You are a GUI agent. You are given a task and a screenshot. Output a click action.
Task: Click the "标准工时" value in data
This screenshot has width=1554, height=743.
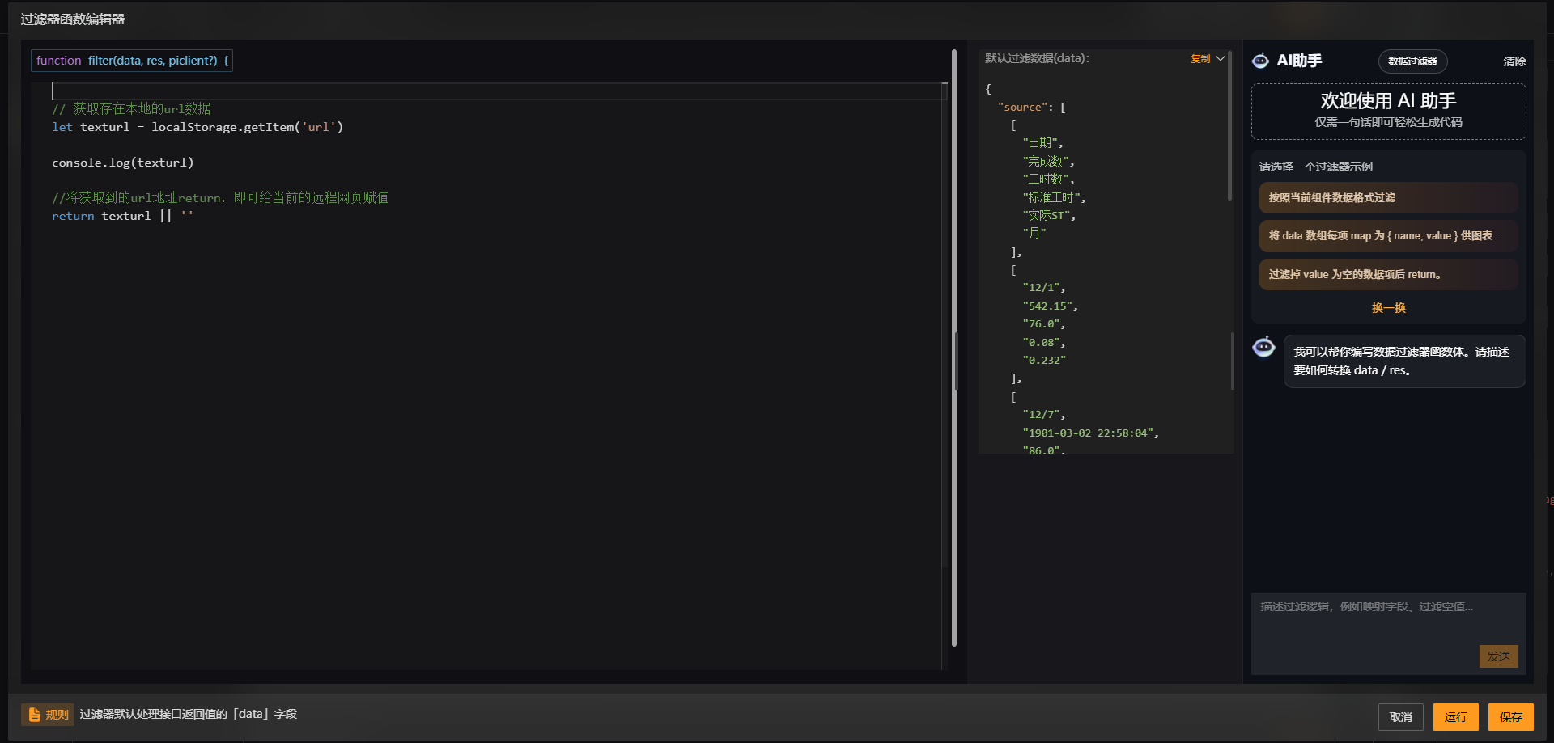[1051, 198]
